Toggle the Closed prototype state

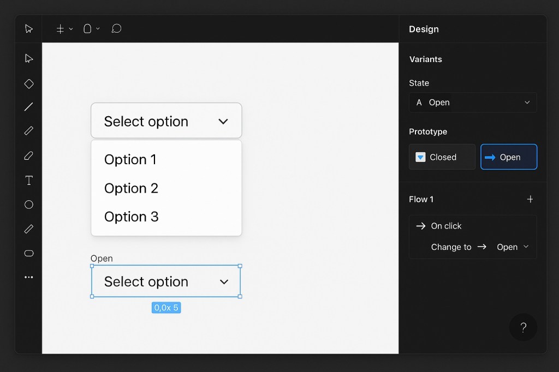point(442,157)
